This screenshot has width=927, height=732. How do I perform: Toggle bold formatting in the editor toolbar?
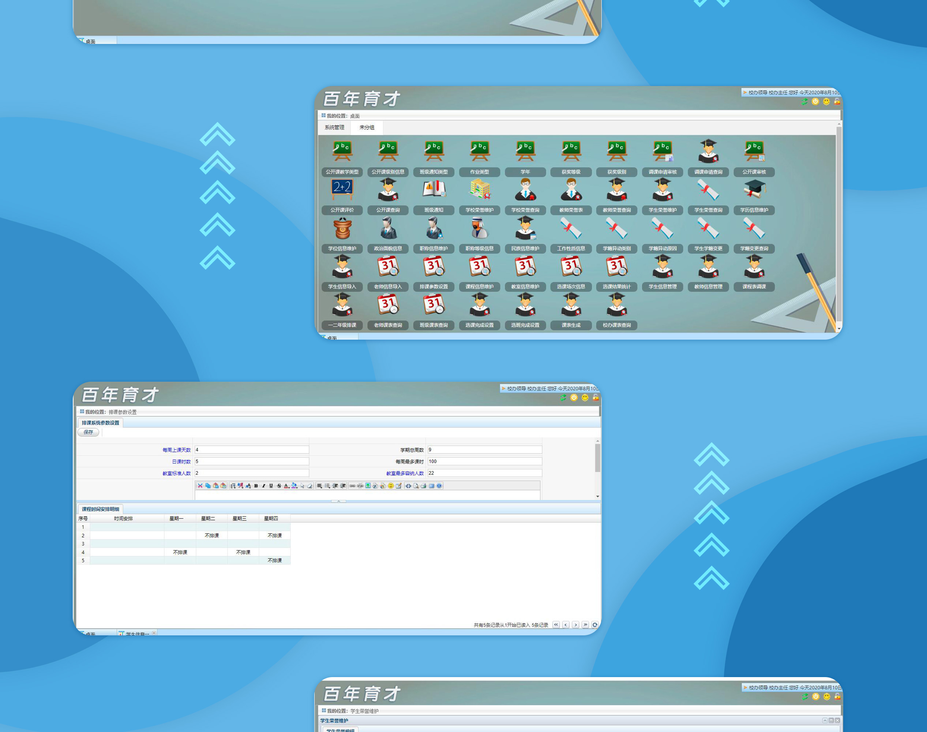click(x=256, y=486)
